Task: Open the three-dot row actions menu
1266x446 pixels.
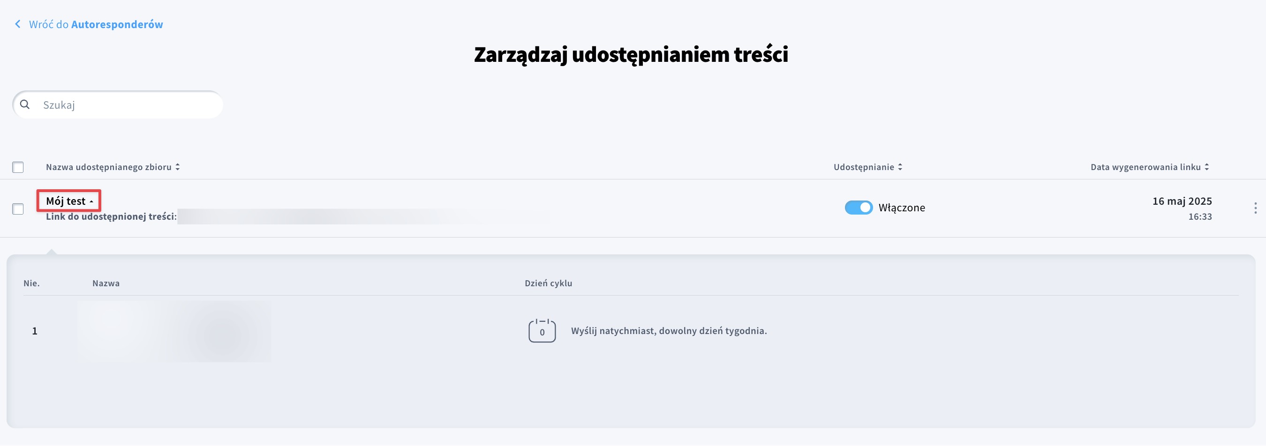Action: (1255, 208)
